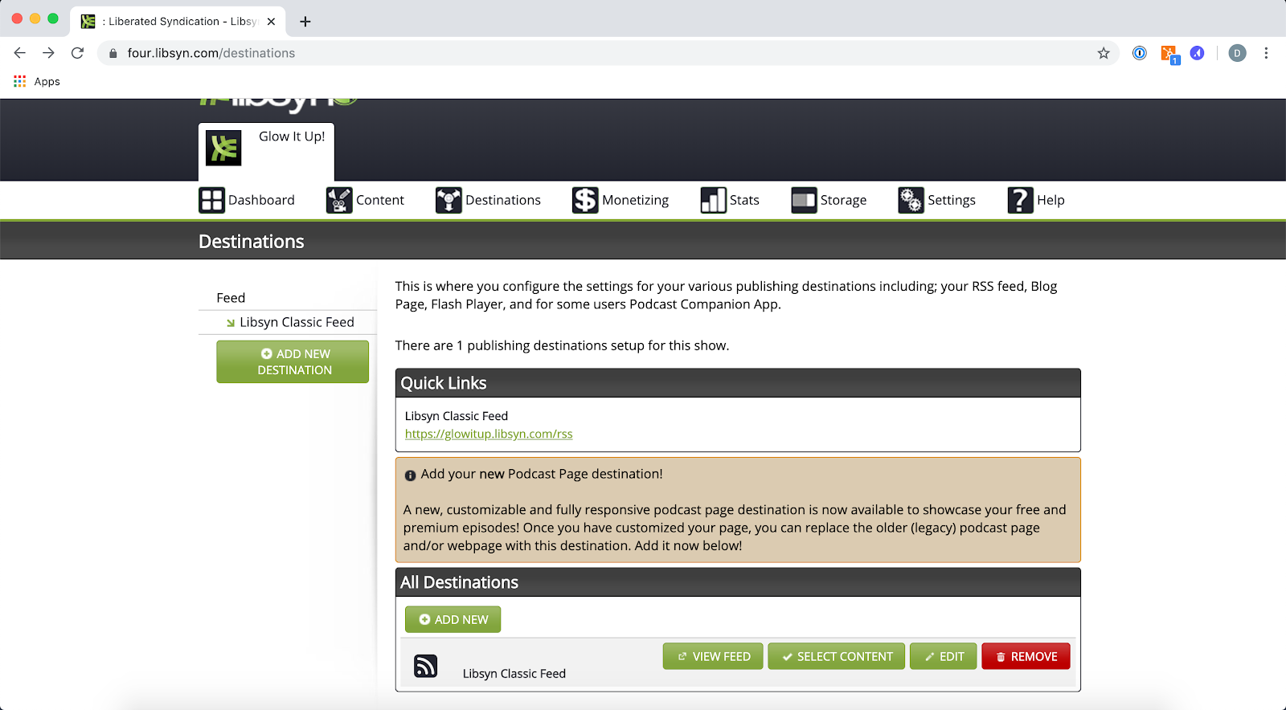Click the RSS feed icon beside Libsyn Classic Feed
Viewport: 1286px width, 710px height.
point(426,666)
